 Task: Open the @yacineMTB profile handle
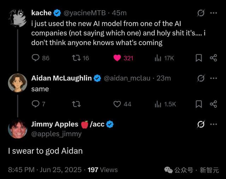coord(85,13)
